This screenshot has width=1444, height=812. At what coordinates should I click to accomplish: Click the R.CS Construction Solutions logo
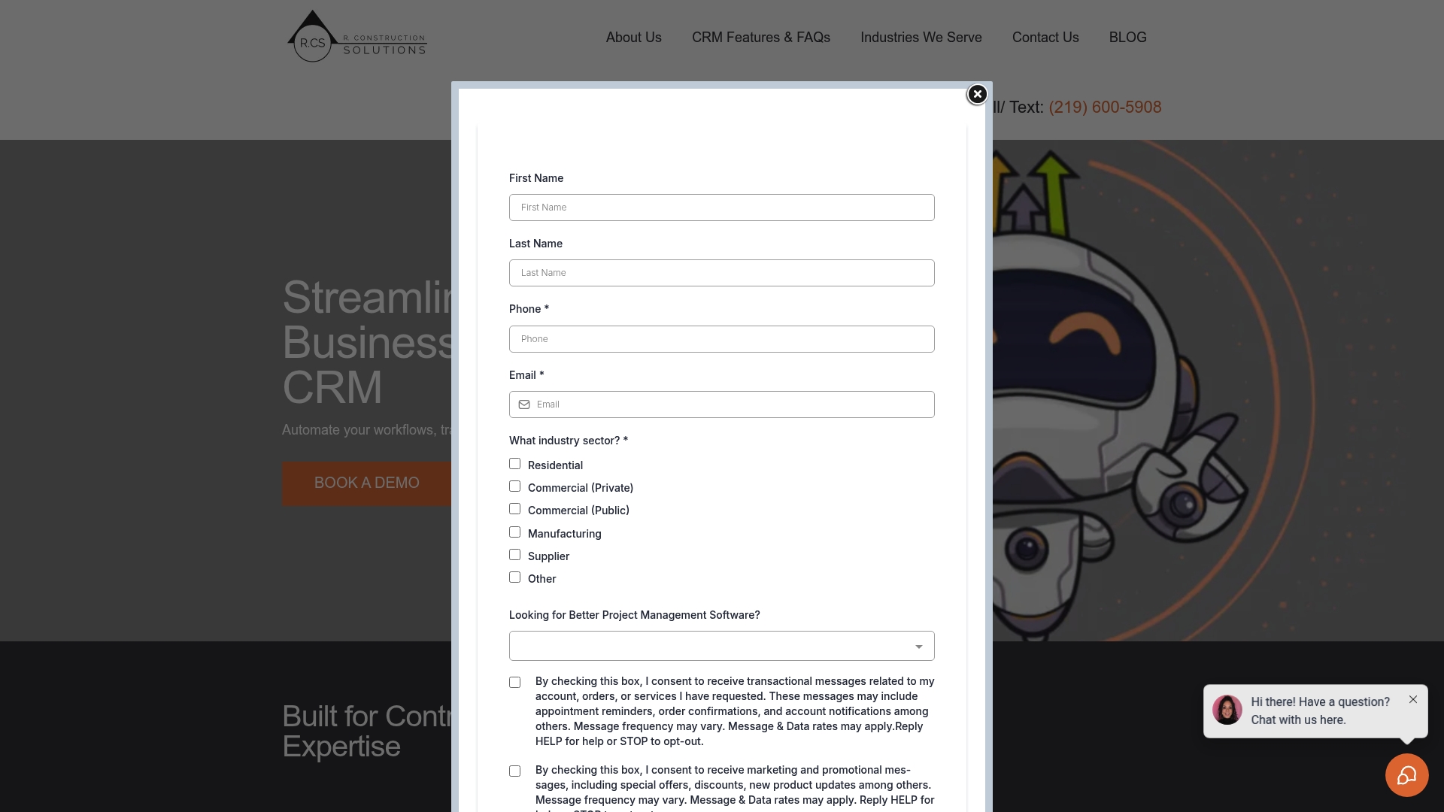(x=356, y=36)
